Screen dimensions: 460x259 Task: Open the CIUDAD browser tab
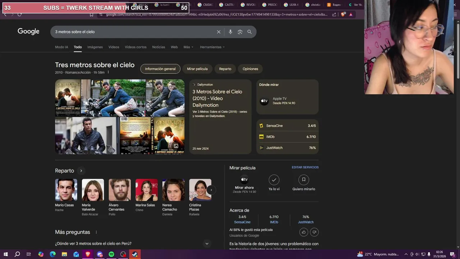(x=205, y=5)
